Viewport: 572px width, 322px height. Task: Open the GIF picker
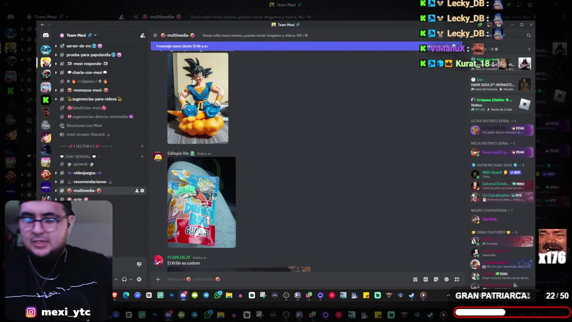pos(425,279)
